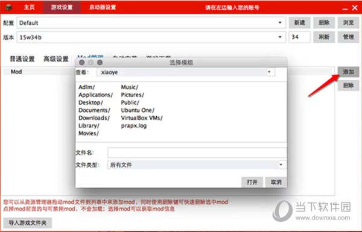Select the Movies/ folder
This screenshot has height=232, width=362.
89,133
